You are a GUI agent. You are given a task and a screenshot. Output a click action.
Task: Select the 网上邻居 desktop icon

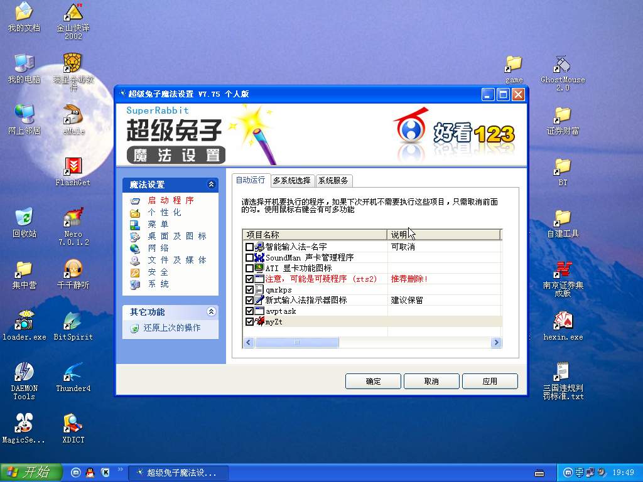pos(24,120)
